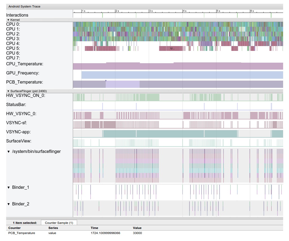The height and width of the screenshot is (241, 289).
Task: Select the labeled slice on CPU 5 track
Action: click(x=172, y=48)
